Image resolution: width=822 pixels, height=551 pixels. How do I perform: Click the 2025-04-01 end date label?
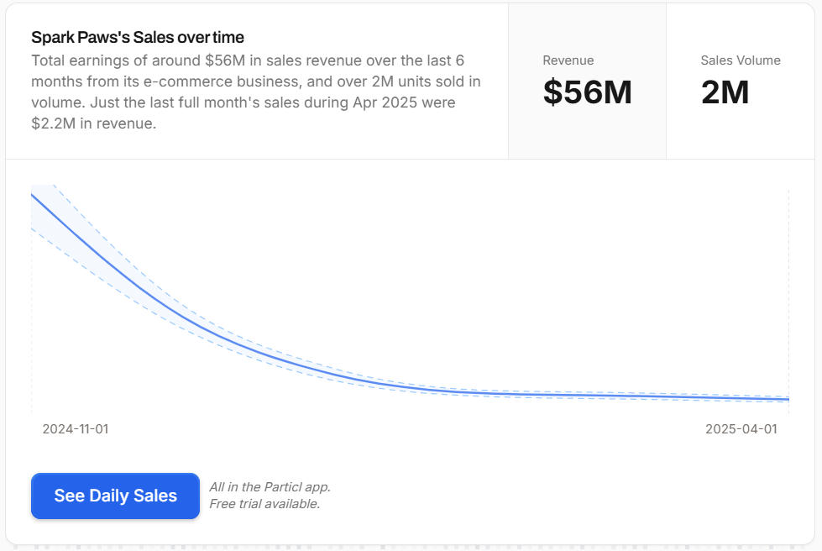point(741,429)
